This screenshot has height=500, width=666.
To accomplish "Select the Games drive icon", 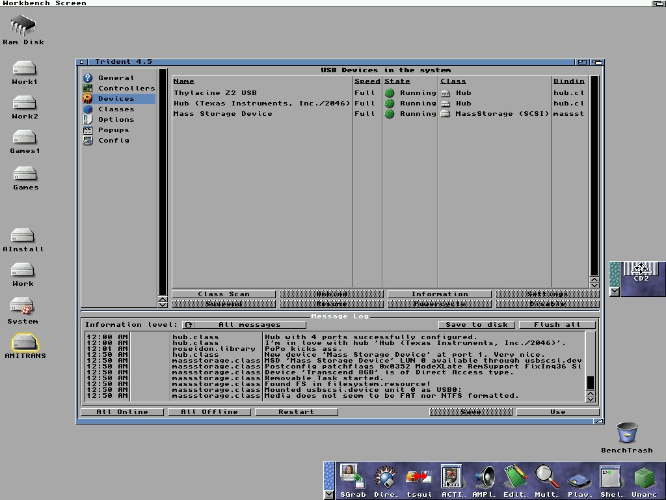I will point(25,173).
